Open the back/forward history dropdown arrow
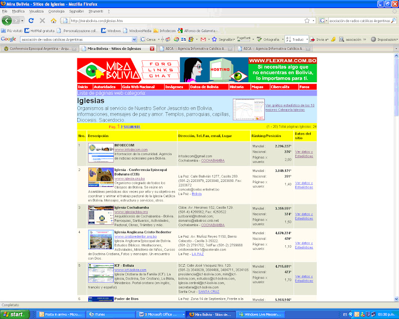This screenshot has height=319, width=399. 22,20
